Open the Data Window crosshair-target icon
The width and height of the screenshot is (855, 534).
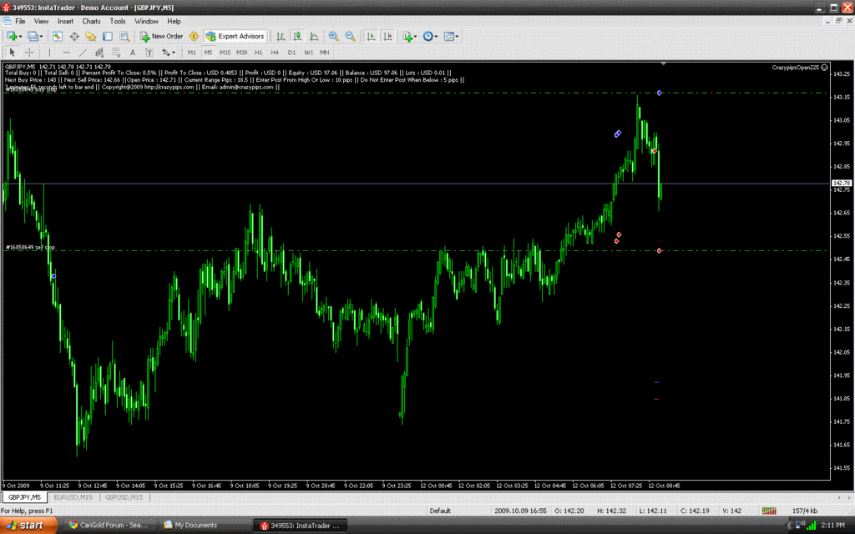[x=74, y=37]
